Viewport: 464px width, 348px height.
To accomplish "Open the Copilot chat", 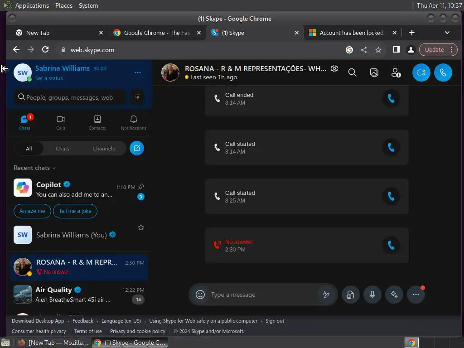I will (79, 189).
